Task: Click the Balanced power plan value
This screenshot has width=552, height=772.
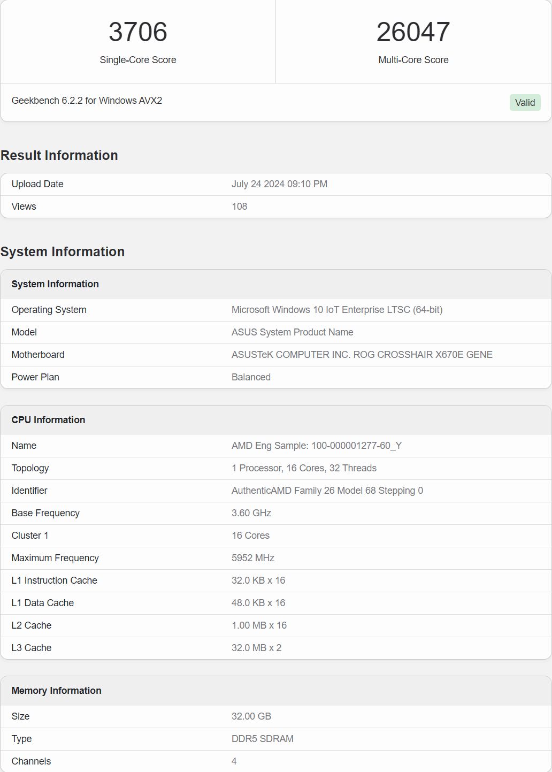Action: point(251,377)
